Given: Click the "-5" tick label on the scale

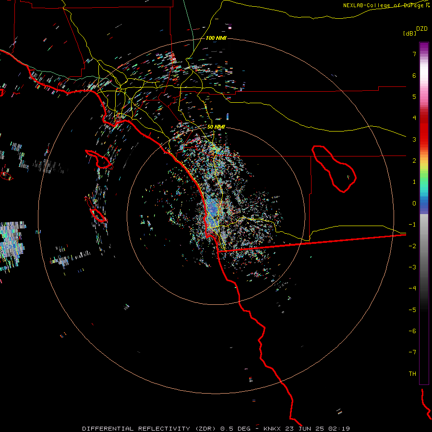Looking at the screenshot, I should coord(412,310).
